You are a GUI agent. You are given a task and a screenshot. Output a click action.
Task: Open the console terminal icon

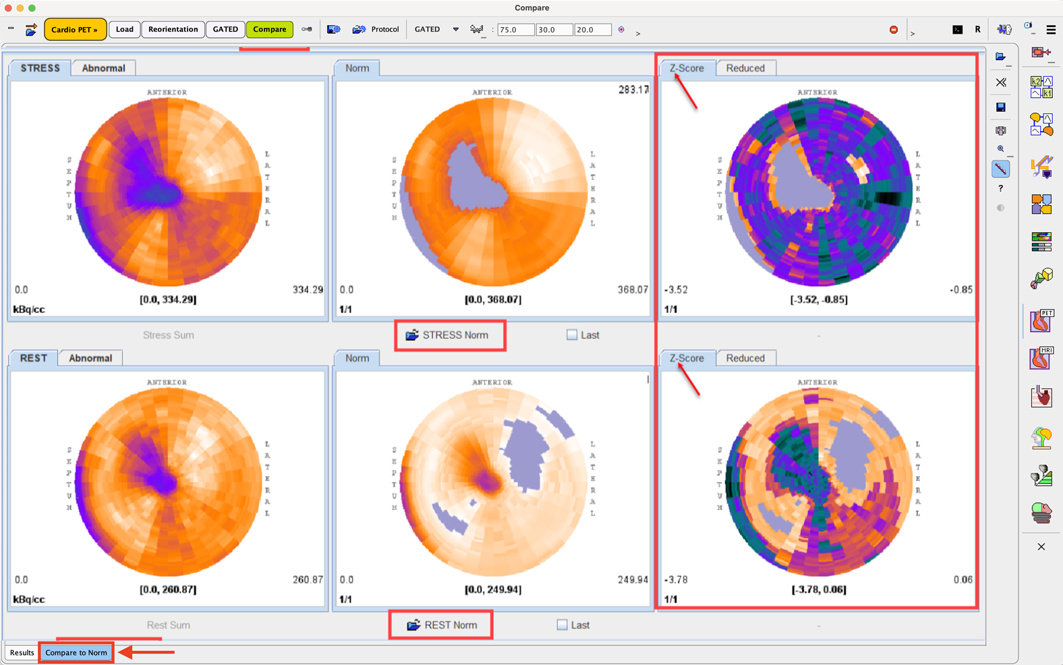[x=957, y=30]
